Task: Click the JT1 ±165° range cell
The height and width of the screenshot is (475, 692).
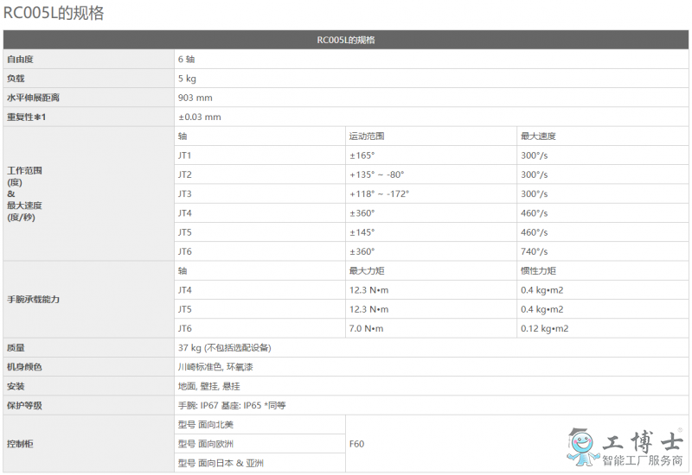Action: click(x=362, y=155)
